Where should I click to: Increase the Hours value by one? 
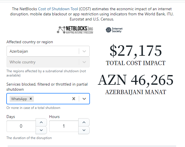[x=84, y=122]
